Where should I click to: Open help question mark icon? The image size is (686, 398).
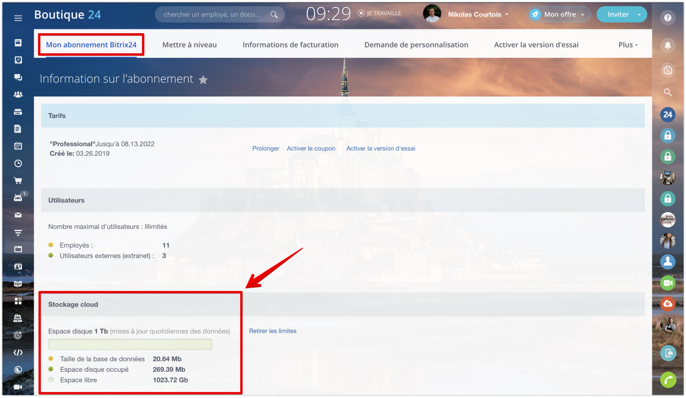[x=668, y=18]
